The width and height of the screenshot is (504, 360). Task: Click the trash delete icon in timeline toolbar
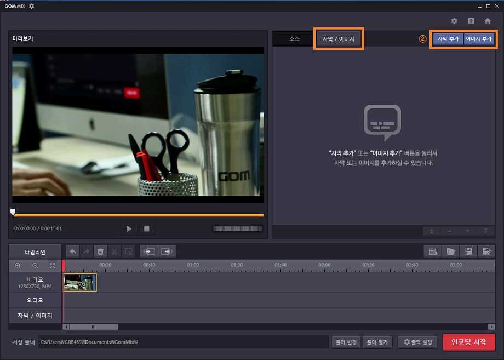[100, 252]
